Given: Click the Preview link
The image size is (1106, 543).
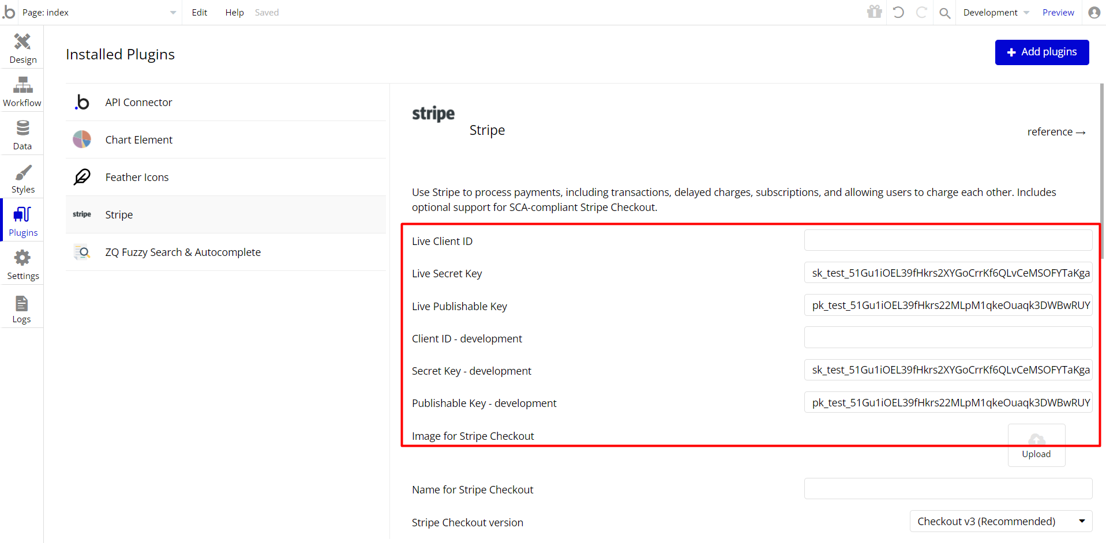Looking at the screenshot, I should (x=1058, y=13).
